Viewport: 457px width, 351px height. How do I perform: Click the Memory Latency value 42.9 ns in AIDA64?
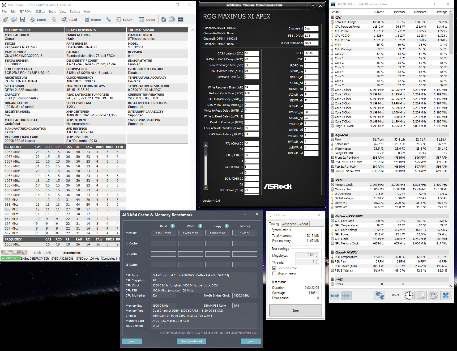(245, 233)
